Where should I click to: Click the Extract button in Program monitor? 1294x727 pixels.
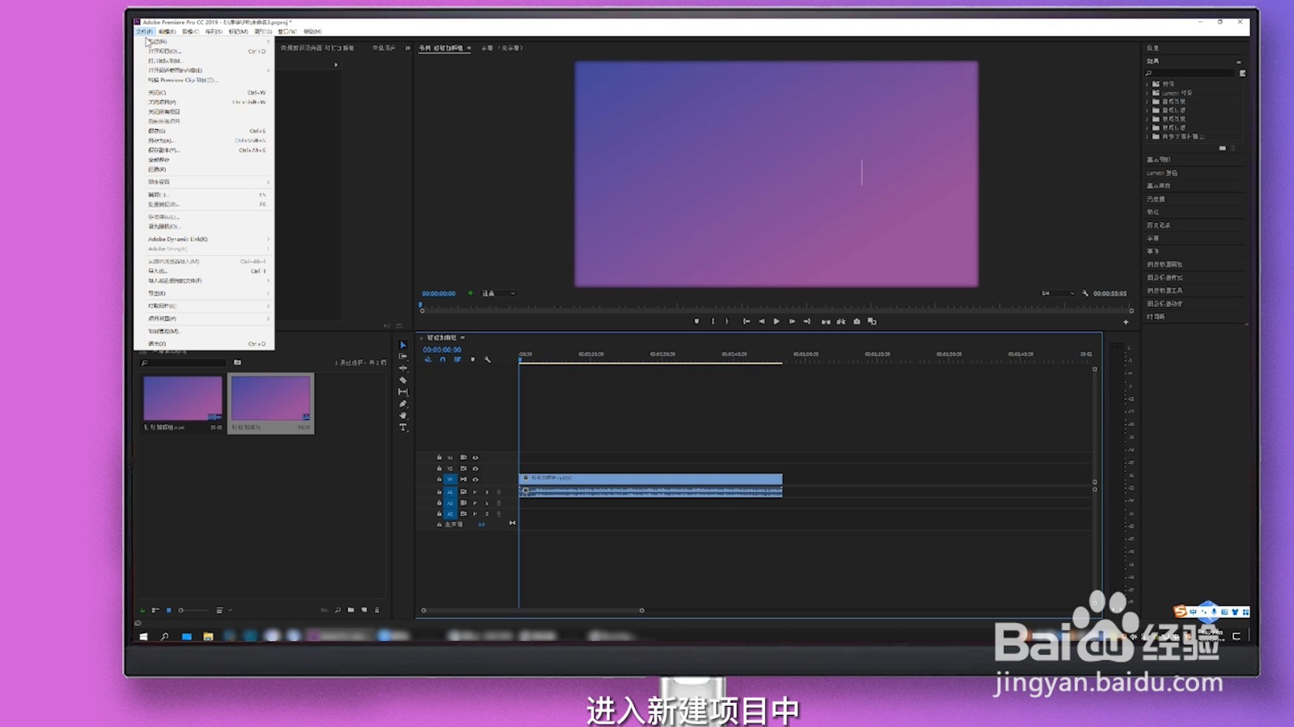[x=841, y=321]
